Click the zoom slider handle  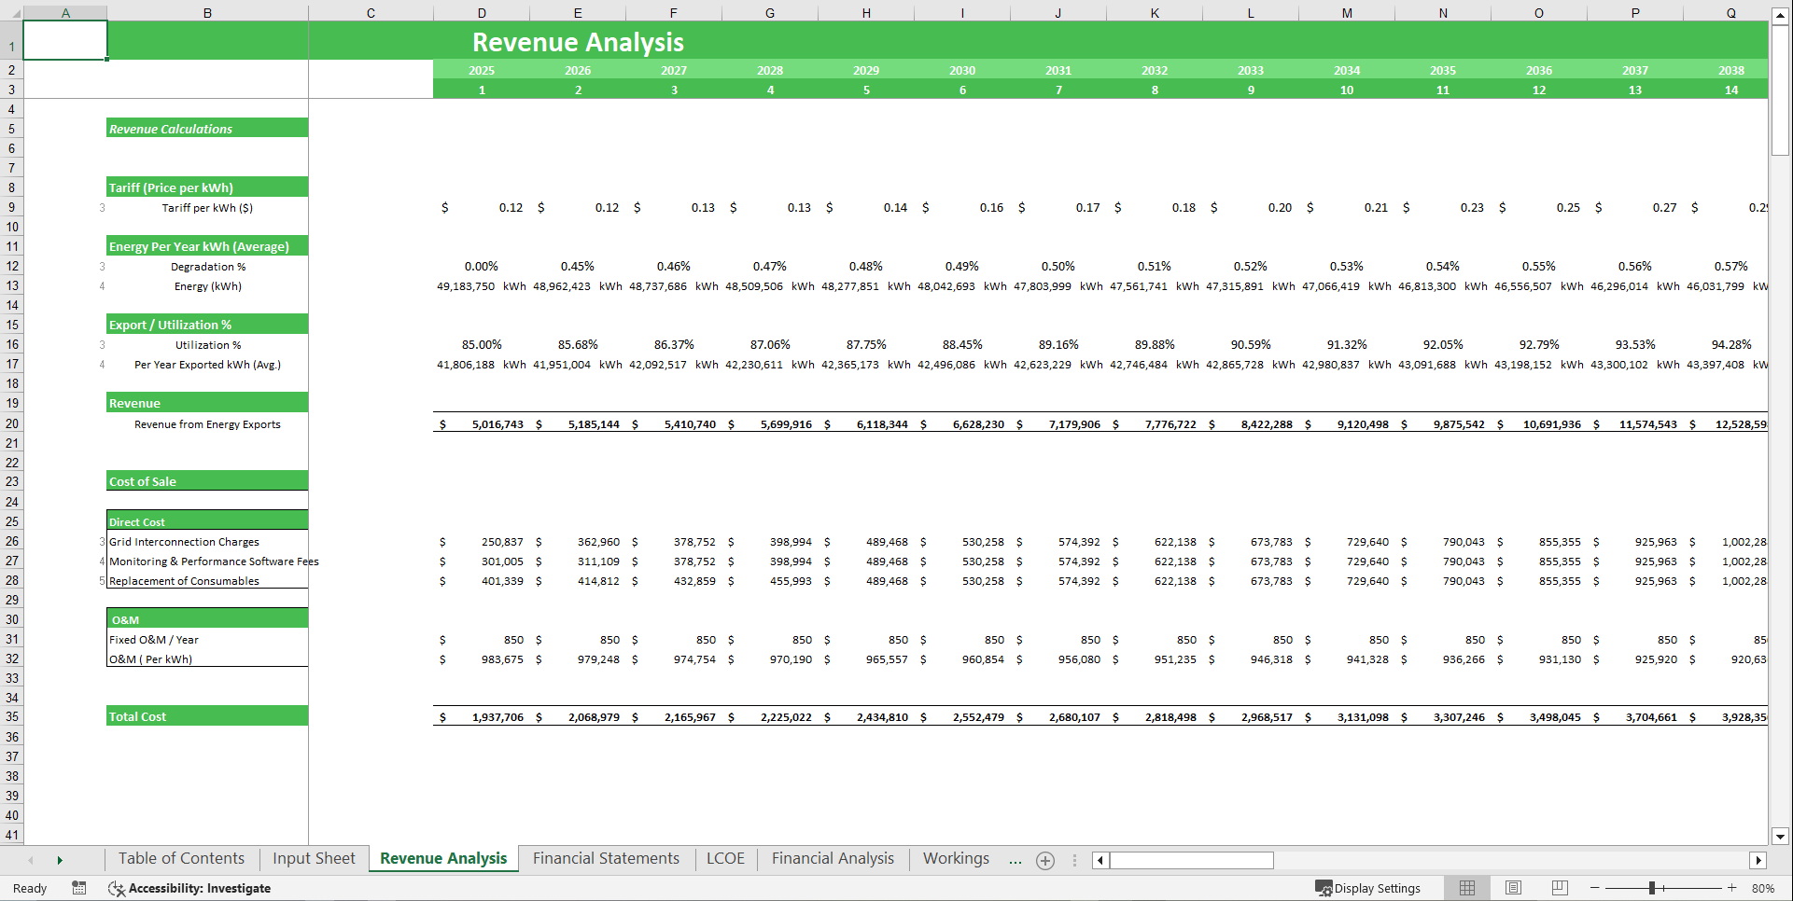point(1654,888)
